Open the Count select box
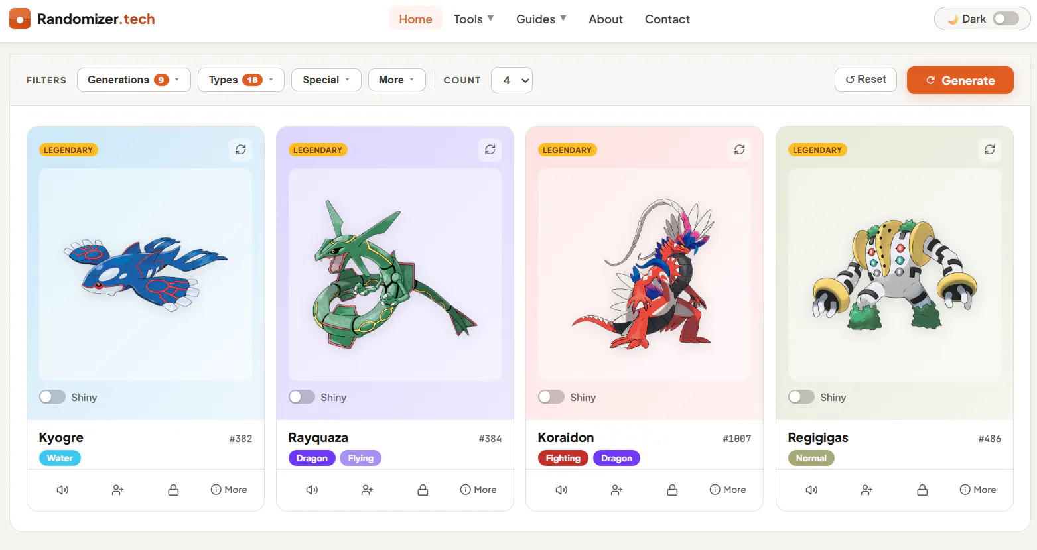Viewport: 1037px width, 550px height. (512, 80)
